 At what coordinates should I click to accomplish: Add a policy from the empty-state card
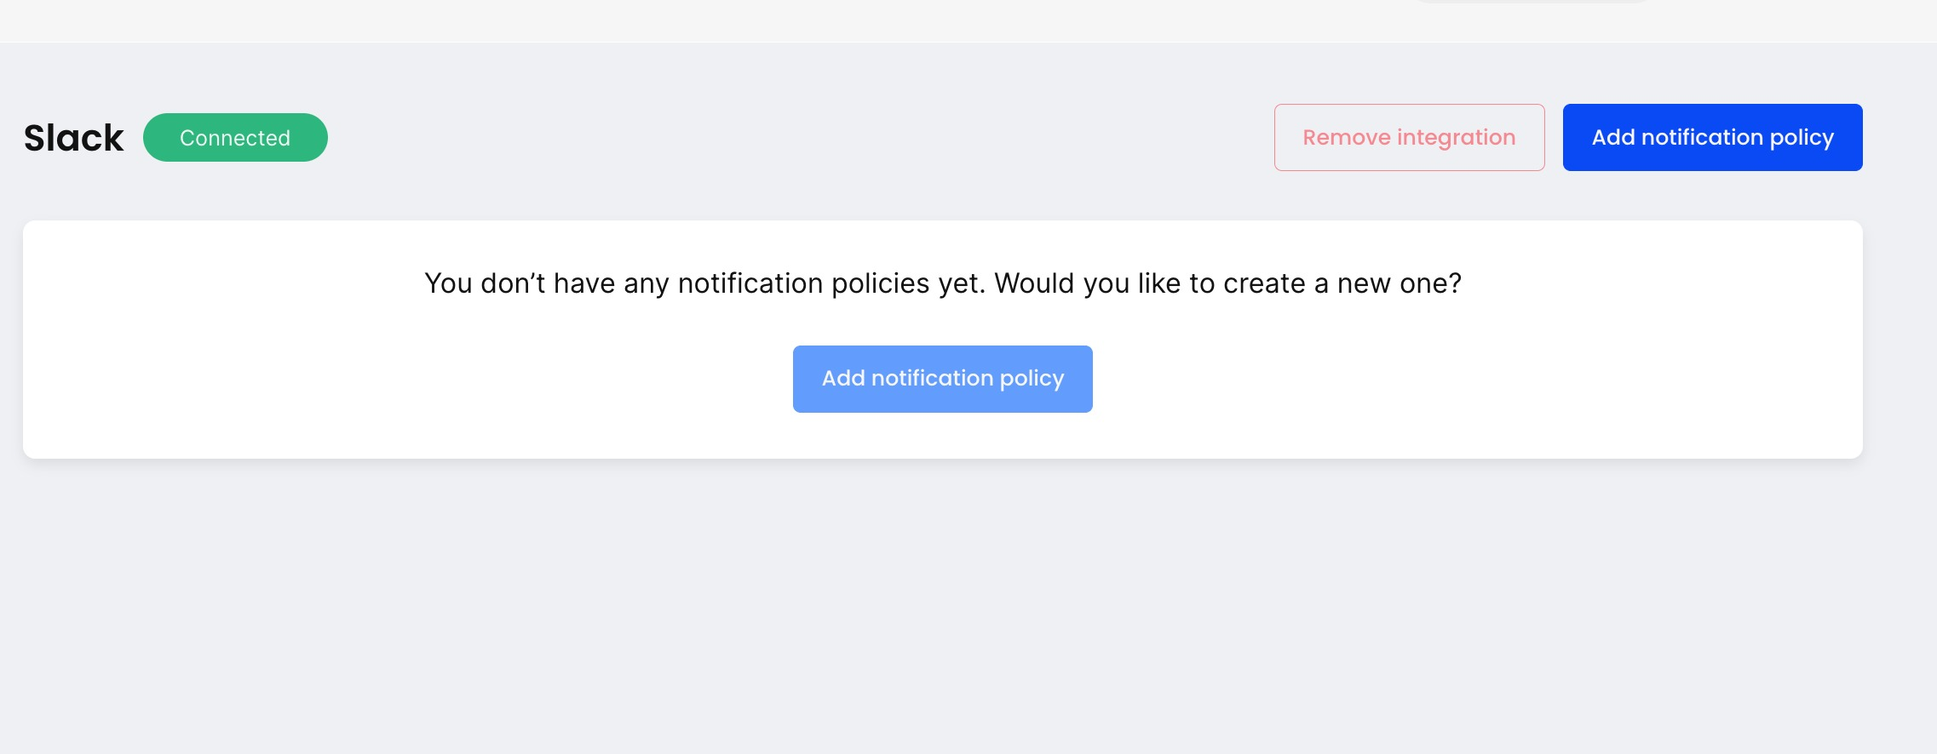(x=942, y=379)
